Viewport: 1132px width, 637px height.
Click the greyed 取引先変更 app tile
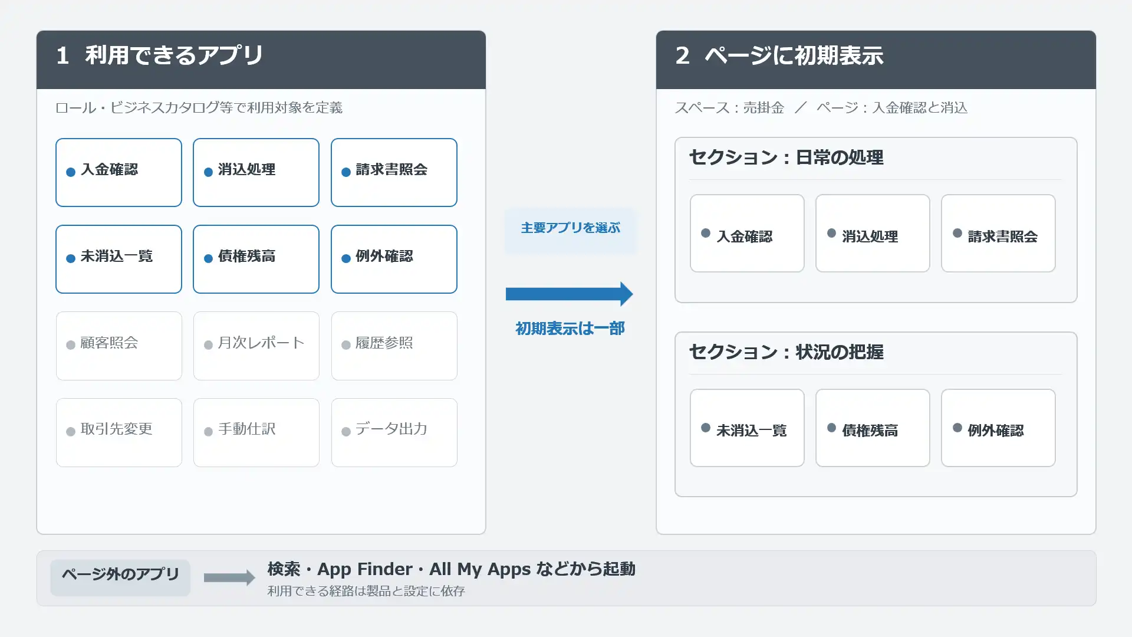pyautogui.click(x=119, y=432)
